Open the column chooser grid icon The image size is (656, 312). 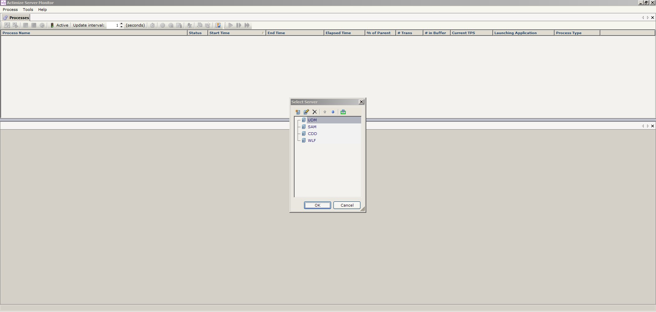click(218, 25)
